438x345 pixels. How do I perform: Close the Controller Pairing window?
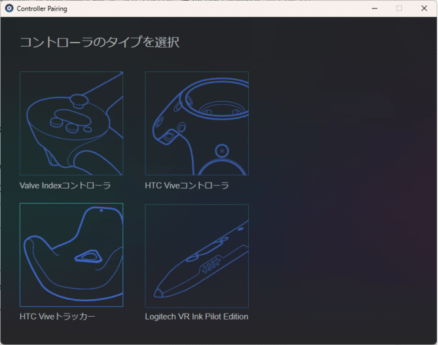[x=424, y=9]
